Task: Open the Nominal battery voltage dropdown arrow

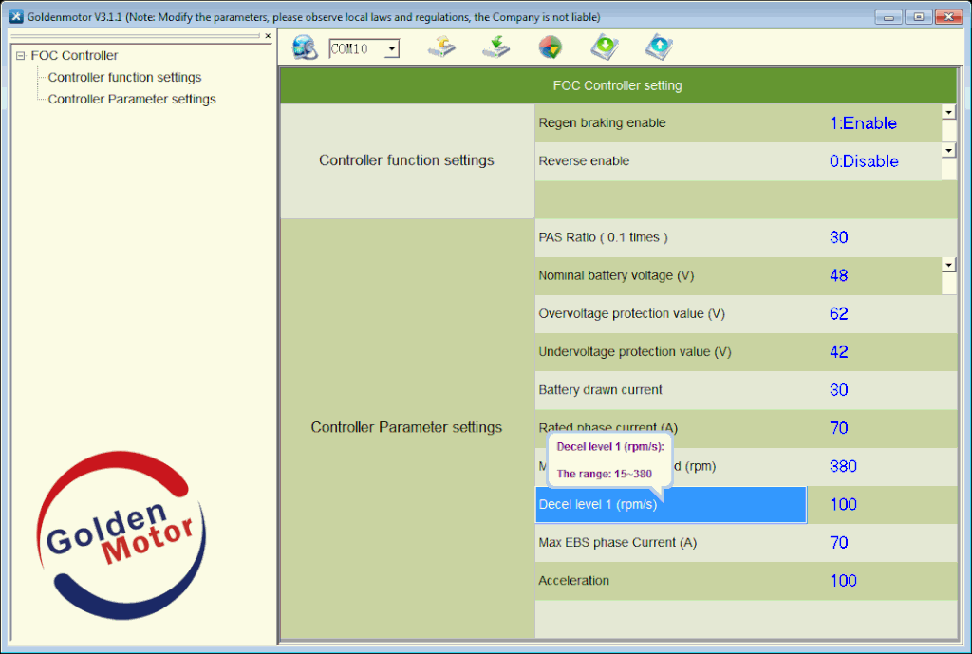Action: point(947,265)
